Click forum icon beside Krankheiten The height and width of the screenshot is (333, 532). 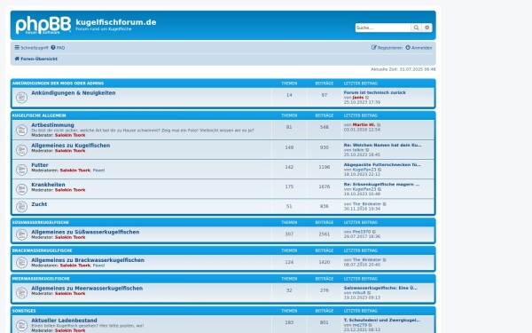pos(21,189)
